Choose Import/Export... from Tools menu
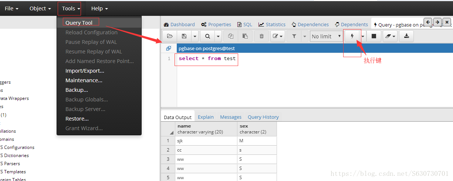453x181 pixels. coord(99,71)
